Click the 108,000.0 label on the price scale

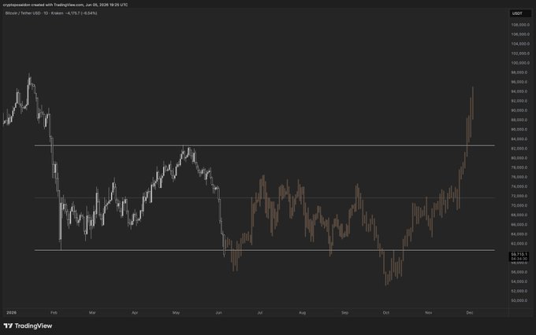(x=520, y=25)
